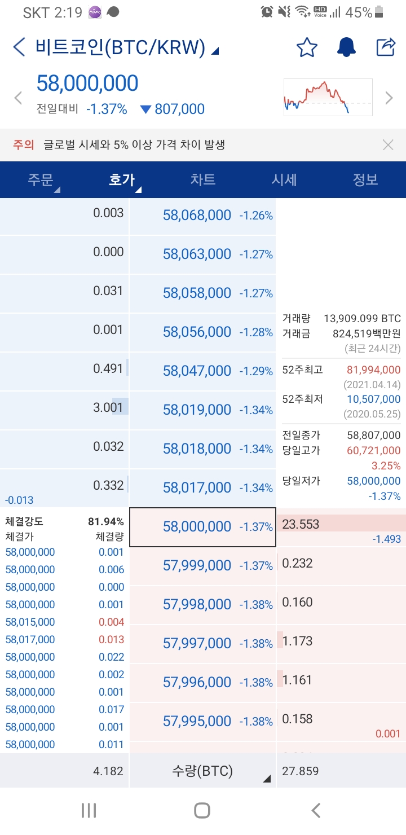The width and height of the screenshot is (406, 835).
Task: Select bid price 57,999,000
Action: point(202,566)
